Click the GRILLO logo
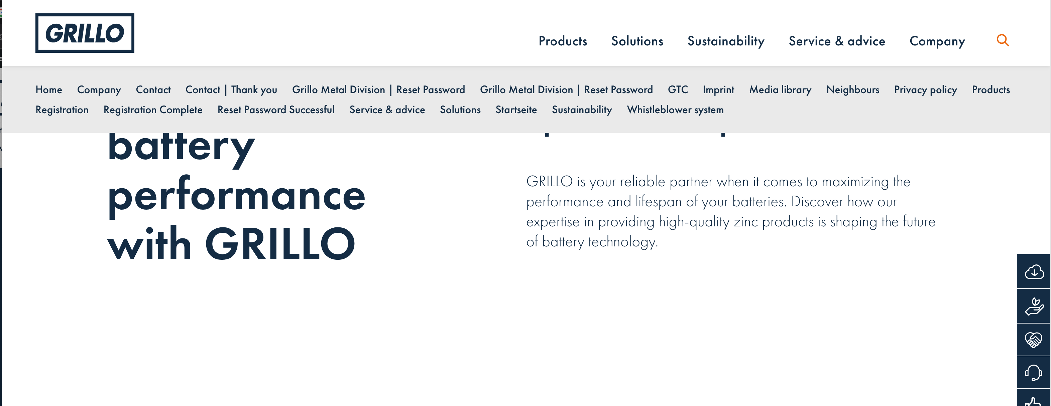This screenshot has height=406, width=1051. point(85,33)
